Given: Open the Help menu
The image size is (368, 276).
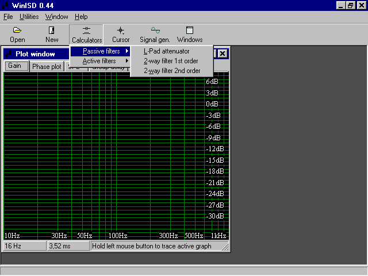Looking at the screenshot, I should [81, 17].
